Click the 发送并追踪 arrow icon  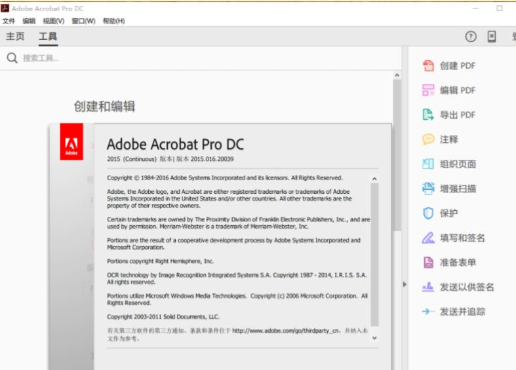428,311
